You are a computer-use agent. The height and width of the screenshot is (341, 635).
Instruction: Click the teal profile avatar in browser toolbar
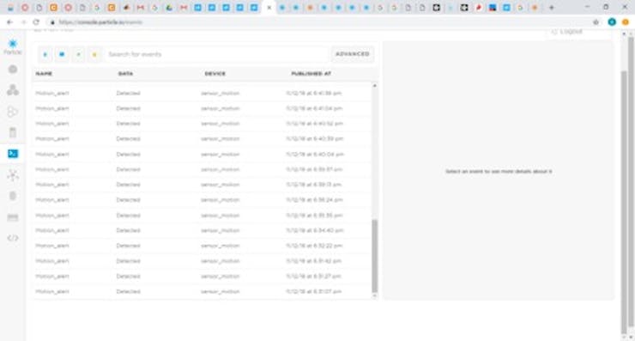click(x=612, y=22)
